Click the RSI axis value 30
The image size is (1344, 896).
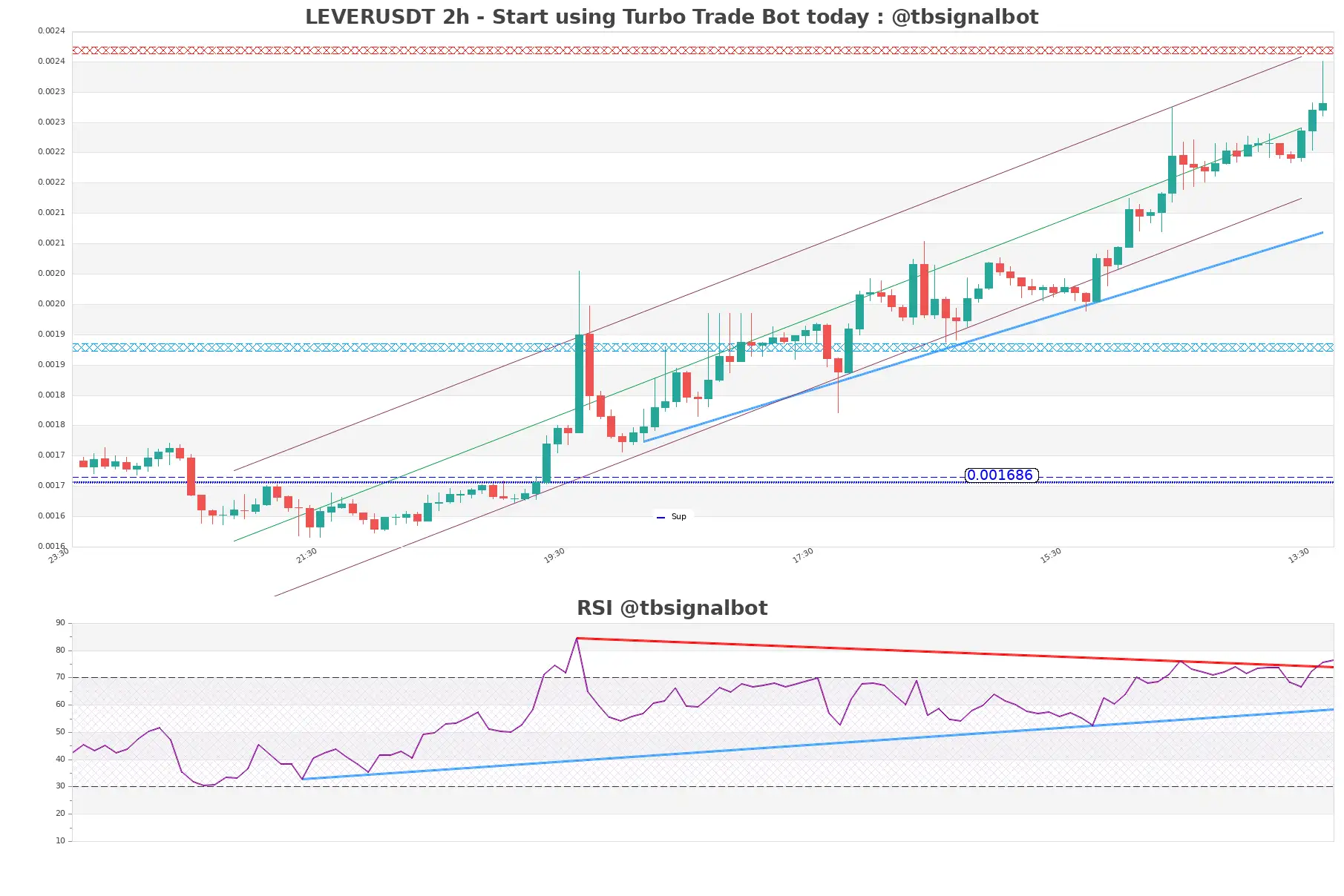(60, 786)
